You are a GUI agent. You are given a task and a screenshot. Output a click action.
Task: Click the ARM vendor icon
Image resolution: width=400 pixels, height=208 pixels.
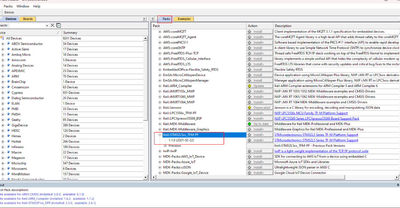(8, 76)
